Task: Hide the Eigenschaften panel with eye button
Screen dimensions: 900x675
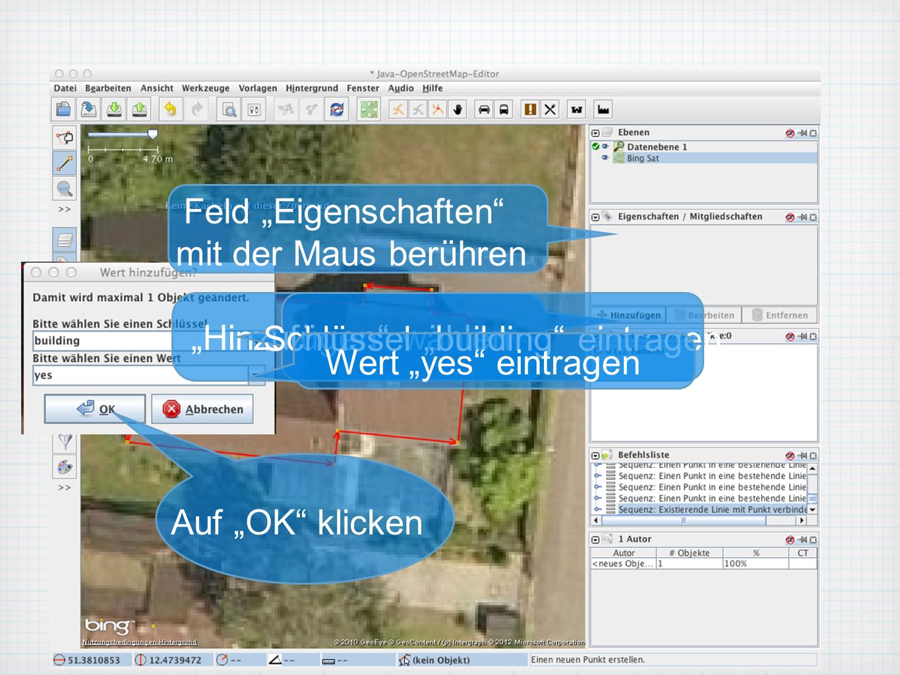Action: tap(790, 217)
